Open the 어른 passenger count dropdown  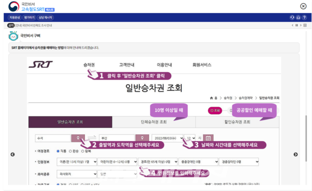(x=76, y=162)
